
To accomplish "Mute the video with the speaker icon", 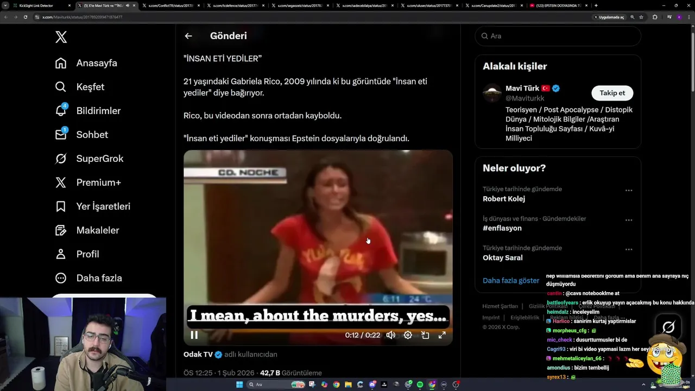I will point(390,335).
